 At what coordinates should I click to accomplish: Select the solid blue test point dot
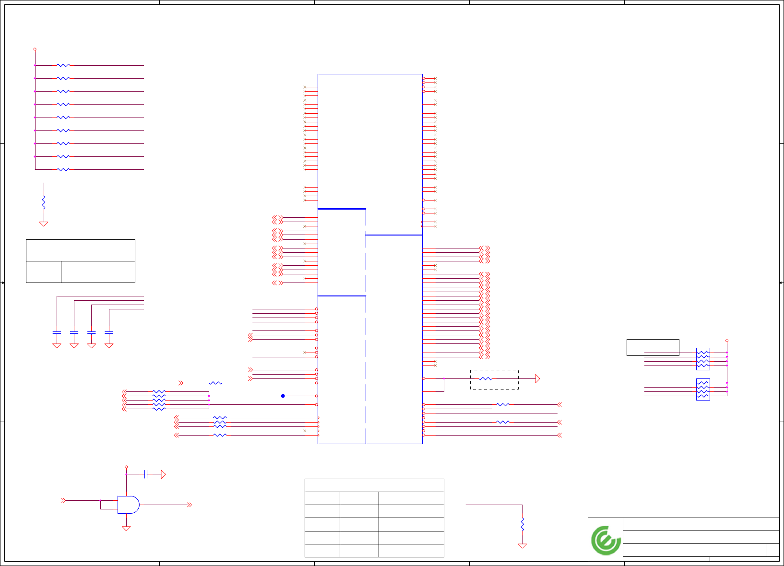(283, 396)
